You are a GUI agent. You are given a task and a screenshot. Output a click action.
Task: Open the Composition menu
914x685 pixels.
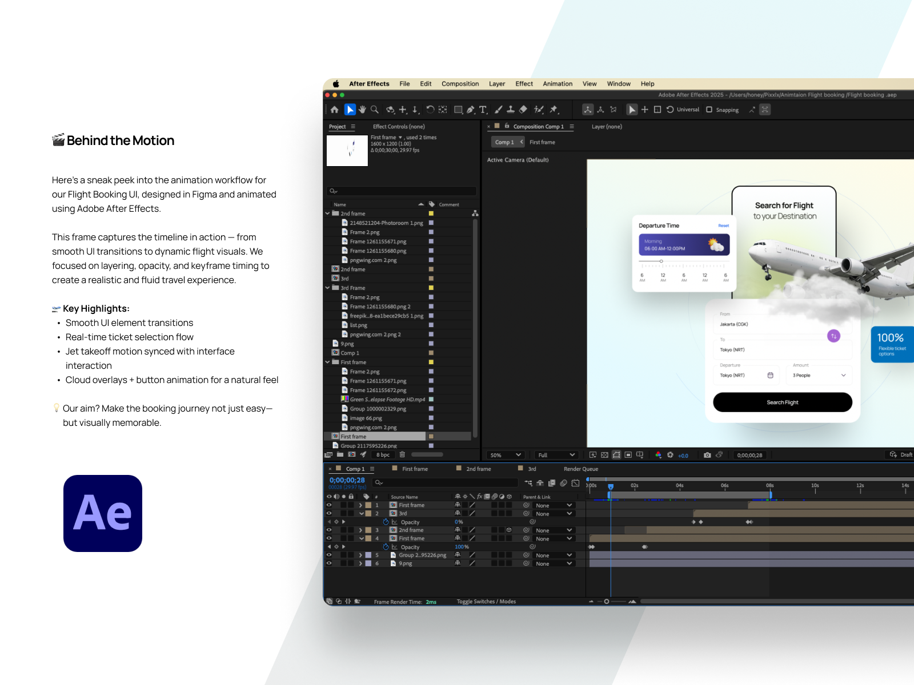460,84
